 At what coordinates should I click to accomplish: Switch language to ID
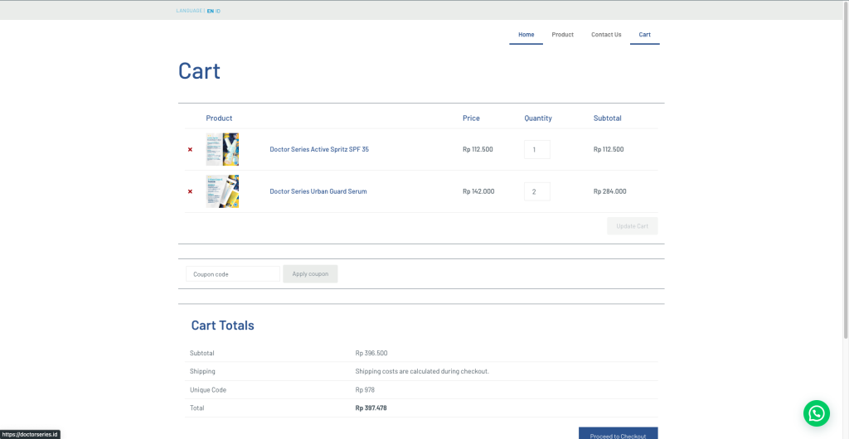click(218, 11)
